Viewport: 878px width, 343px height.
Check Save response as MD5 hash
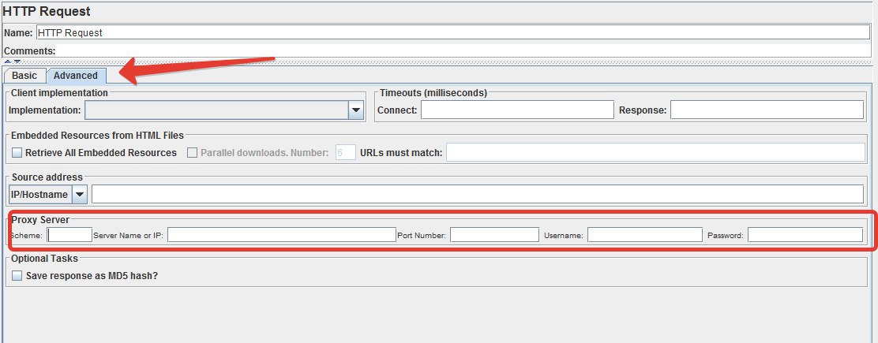click(17, 276)
